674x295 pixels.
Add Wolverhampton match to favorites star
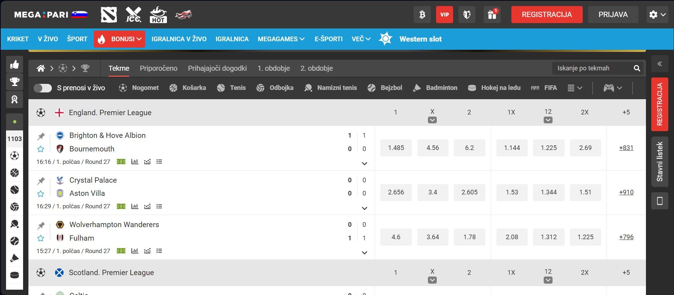[x=41, y=238]
